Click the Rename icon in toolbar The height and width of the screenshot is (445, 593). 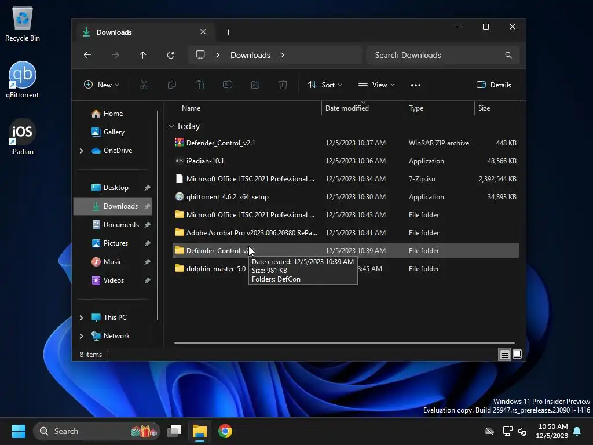click(x=228, y=85)
